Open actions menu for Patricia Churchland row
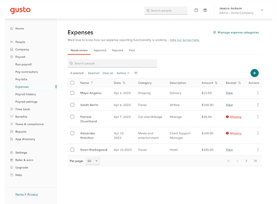 pos(258,117)
